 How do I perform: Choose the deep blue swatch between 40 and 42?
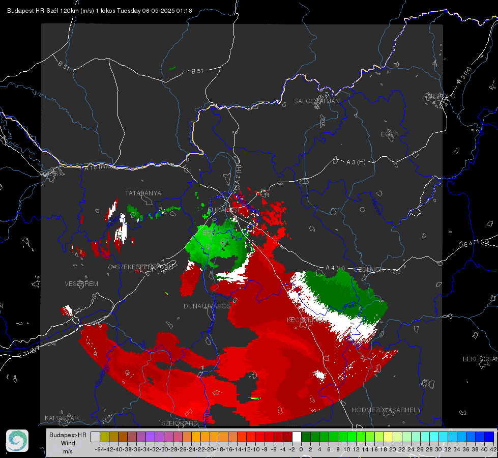(x=489, y=437)
